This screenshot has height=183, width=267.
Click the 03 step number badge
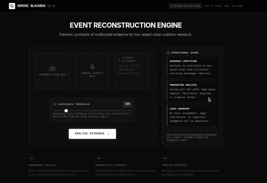click(x=165, y=158)
